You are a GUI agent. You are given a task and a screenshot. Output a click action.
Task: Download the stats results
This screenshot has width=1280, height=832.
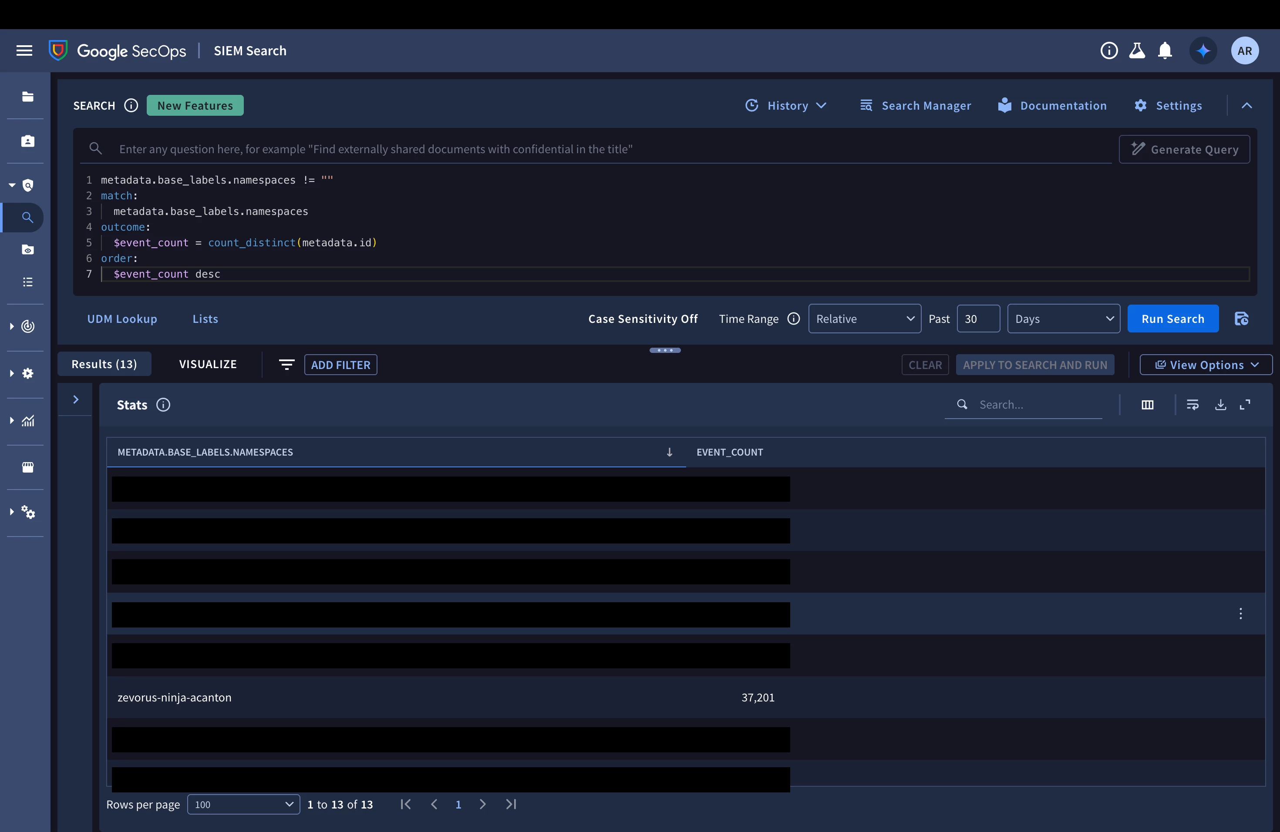[x=1220, y=405]
